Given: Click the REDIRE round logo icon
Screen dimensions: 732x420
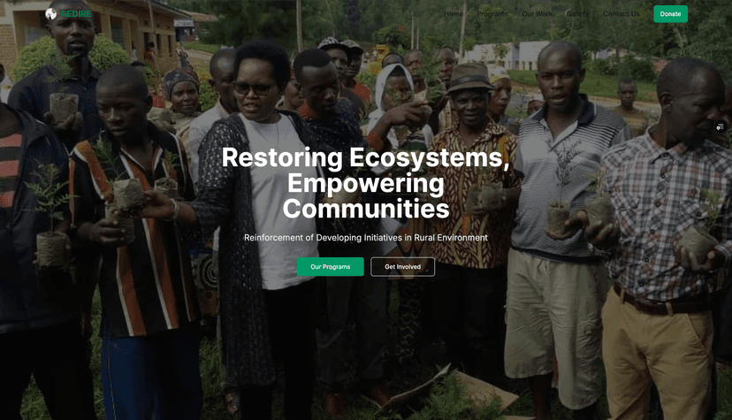Looking at the screenshot, I should (x=51, y=14).
